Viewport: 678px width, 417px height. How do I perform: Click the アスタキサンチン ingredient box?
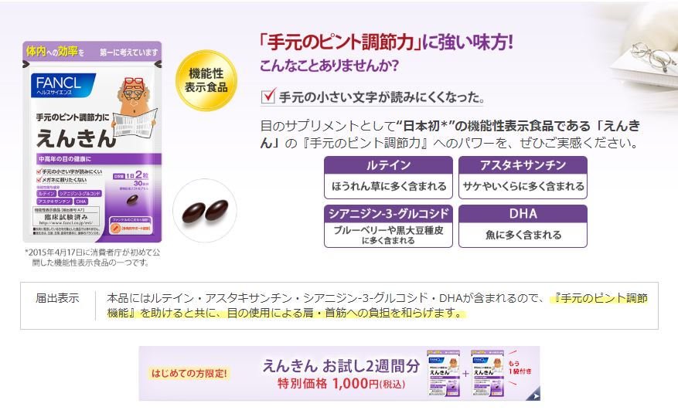tap(523, 178)
